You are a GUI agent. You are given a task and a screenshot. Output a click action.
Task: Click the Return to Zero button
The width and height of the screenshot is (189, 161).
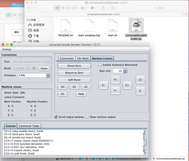(74, 73)
